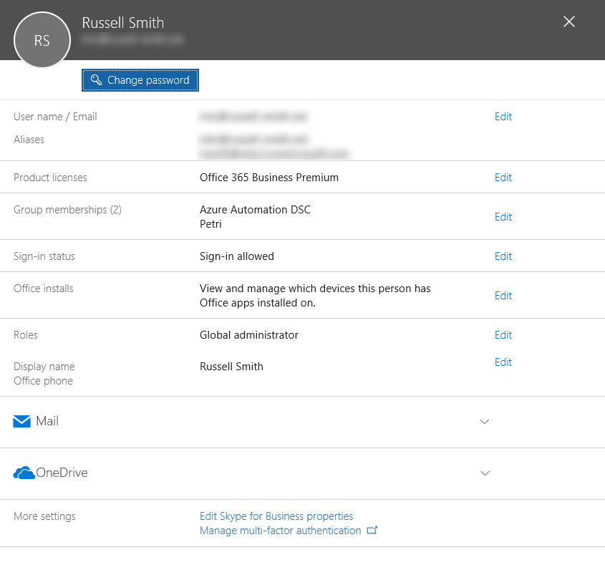Close the Russell Smith user panel

[x=568, y=21]
